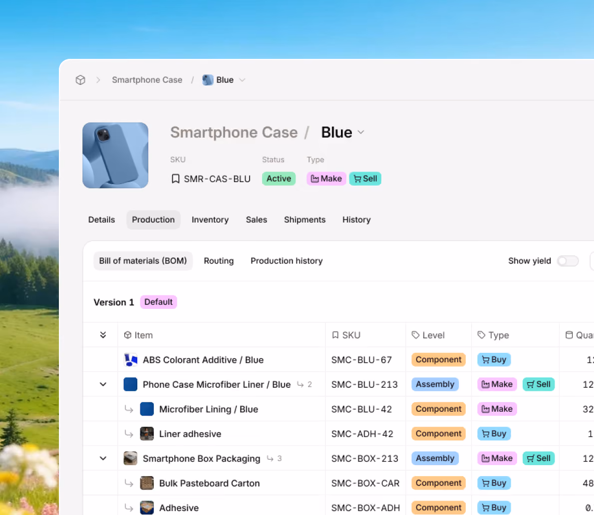Viewport: 594px width, 515px height.
Task: Select Bill of materials (BOM) subtab
Action: [143, 261]
